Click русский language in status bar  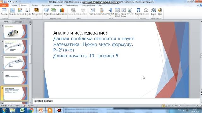click(31, 106)
